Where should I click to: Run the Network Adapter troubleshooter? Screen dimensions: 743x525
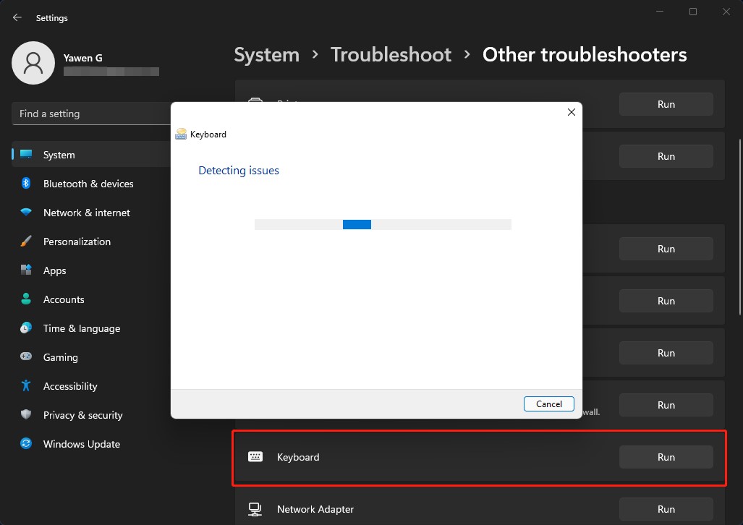pyautogui.click(x=665, y=509)
